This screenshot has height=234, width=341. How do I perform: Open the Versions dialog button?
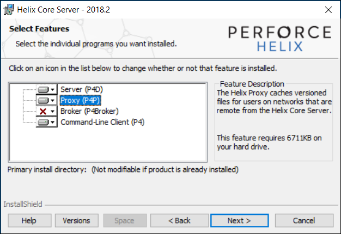pyautogui.click(x=76, y=220)
